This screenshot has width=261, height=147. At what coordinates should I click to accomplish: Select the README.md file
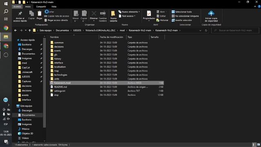[107, 87]
